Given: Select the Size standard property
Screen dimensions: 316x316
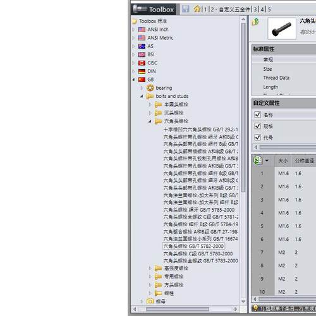Looking at the screenshot, I should tap(267, 69).
